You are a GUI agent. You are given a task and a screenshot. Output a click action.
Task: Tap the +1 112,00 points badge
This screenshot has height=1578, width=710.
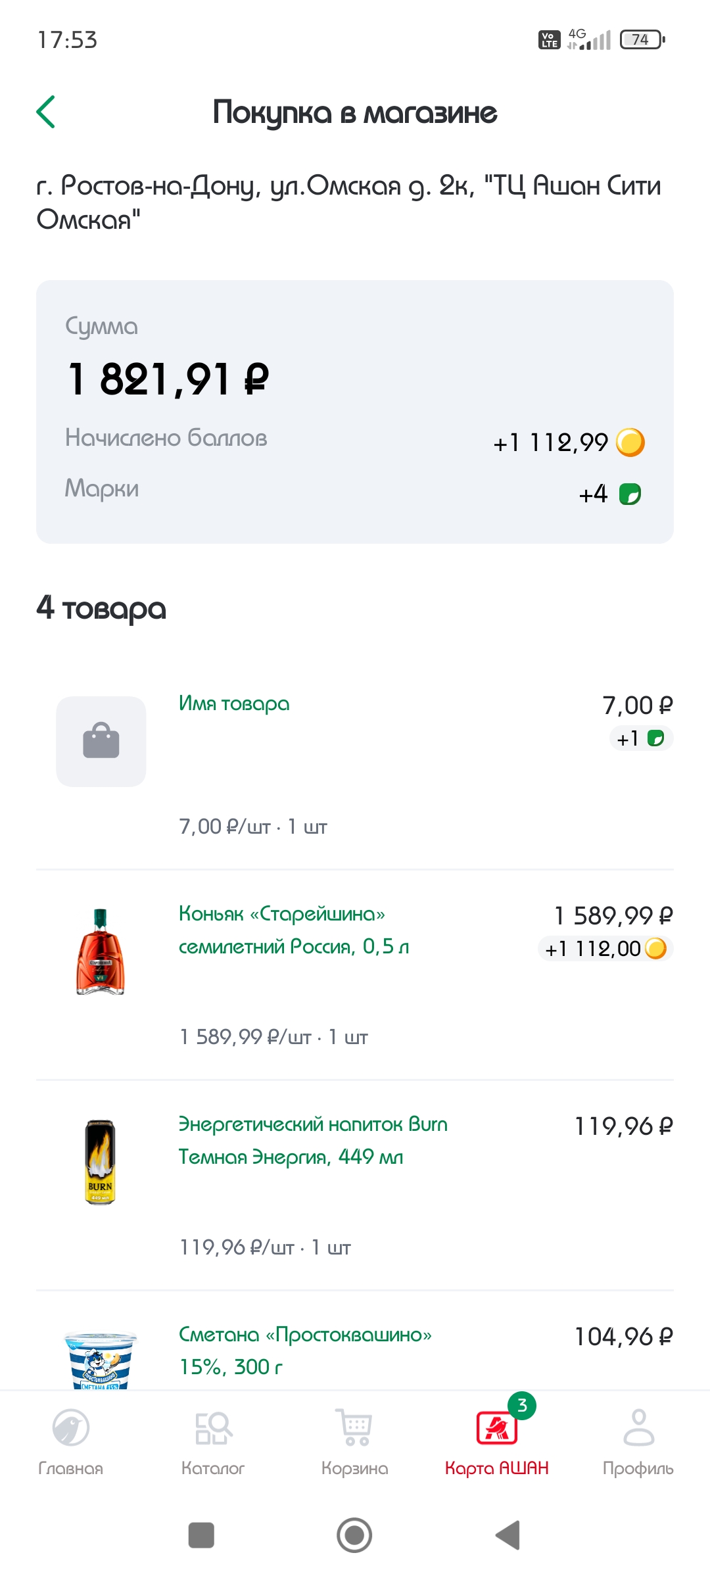point(605,949)
